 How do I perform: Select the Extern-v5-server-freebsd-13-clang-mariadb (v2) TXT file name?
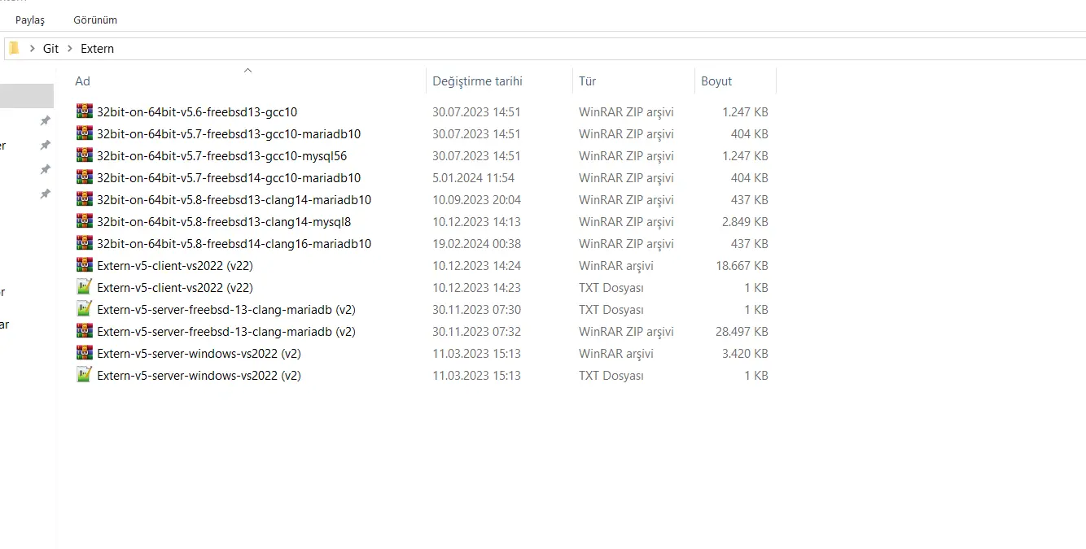(x=226, y=310)
